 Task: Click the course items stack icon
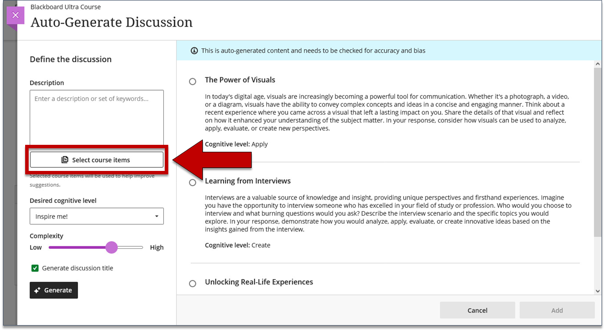[65, 160]
